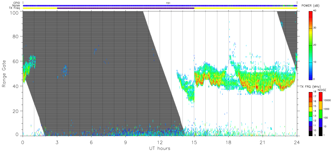Click the 3 tick on the UT hours axis
Viewport: 334px width, 154px height.
click(57, 142)
